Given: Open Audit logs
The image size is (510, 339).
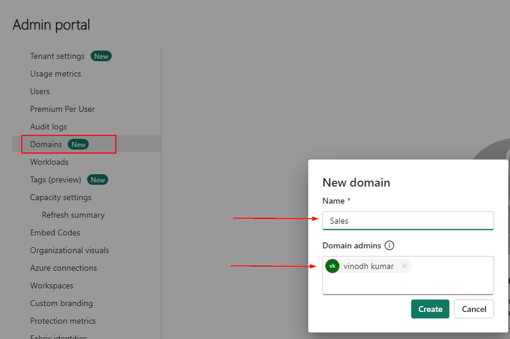Looking at the screenshot, I should 49,127.
